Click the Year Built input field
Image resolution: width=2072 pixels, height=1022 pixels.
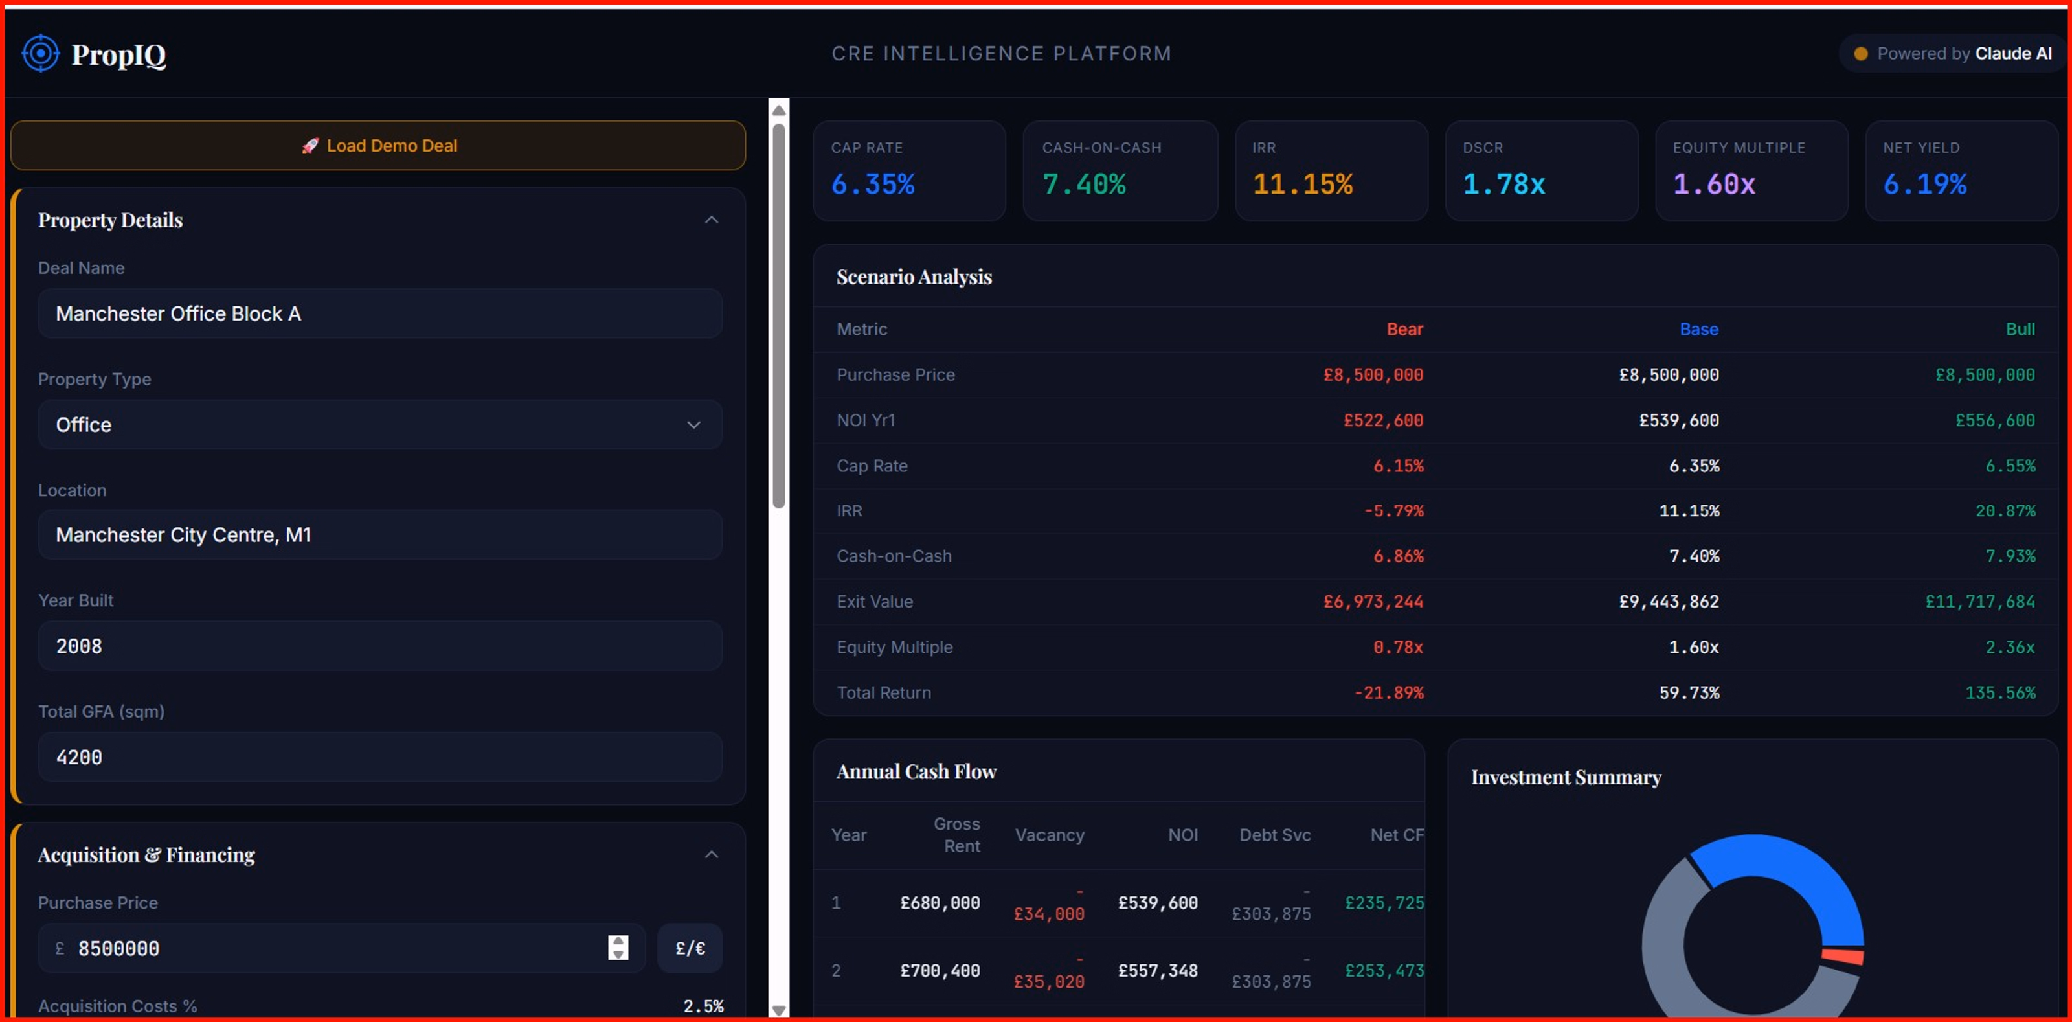pyautogui.click(x=379, y=646)
